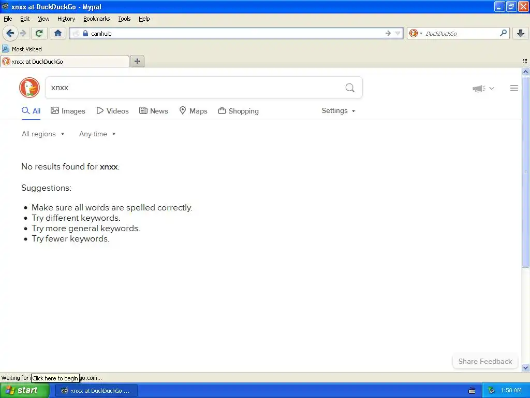Click the scrollbar up arrow
This screenshot has height=398, width=530.
click(x=525, y=72)
